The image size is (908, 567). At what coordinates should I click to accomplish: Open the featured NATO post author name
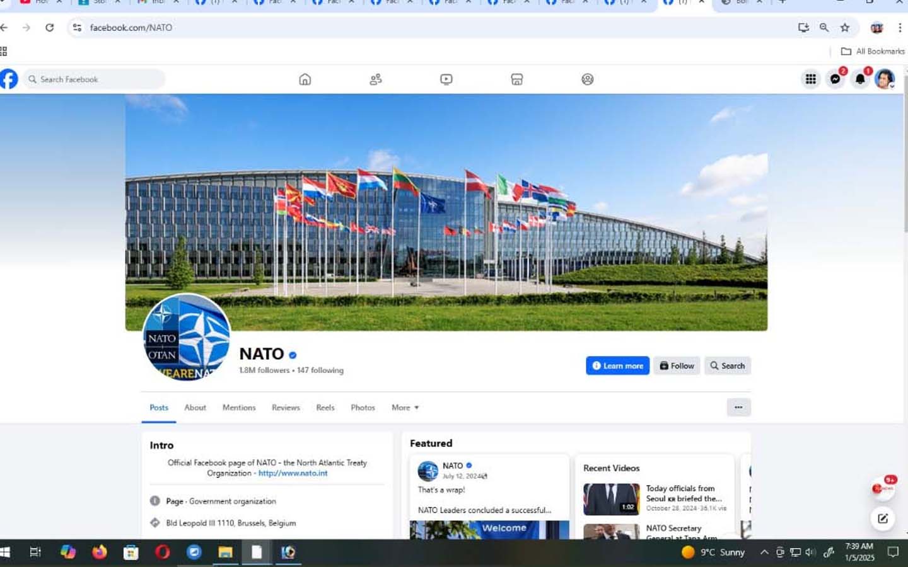[x=453, y=466]
